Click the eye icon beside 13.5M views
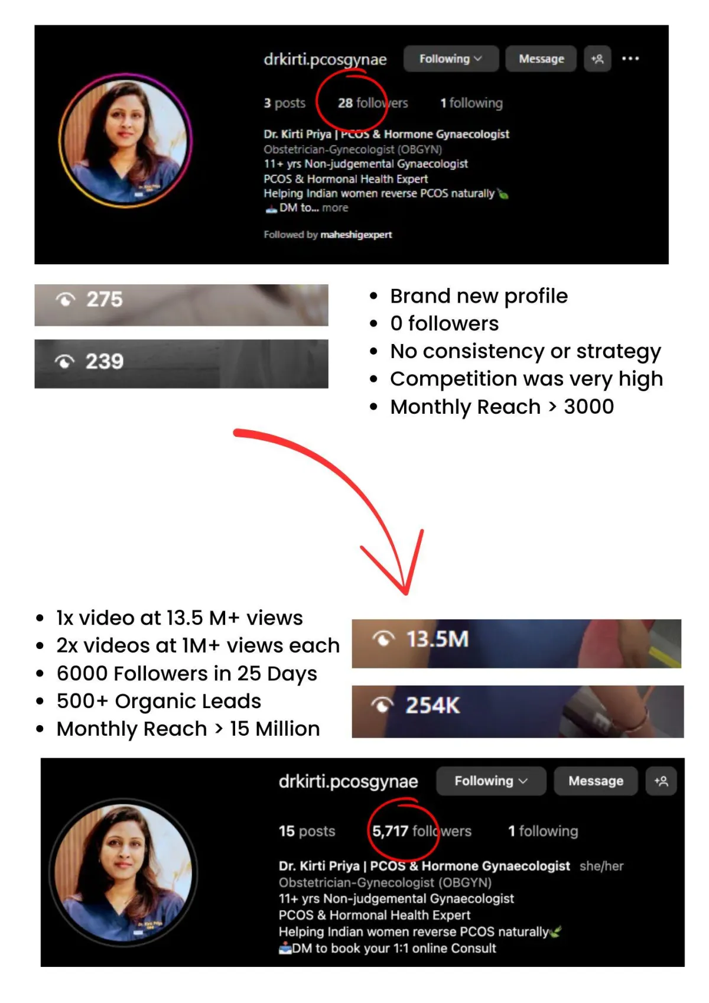This screenshot has height=1003, width=709. [x=383, y=639]
